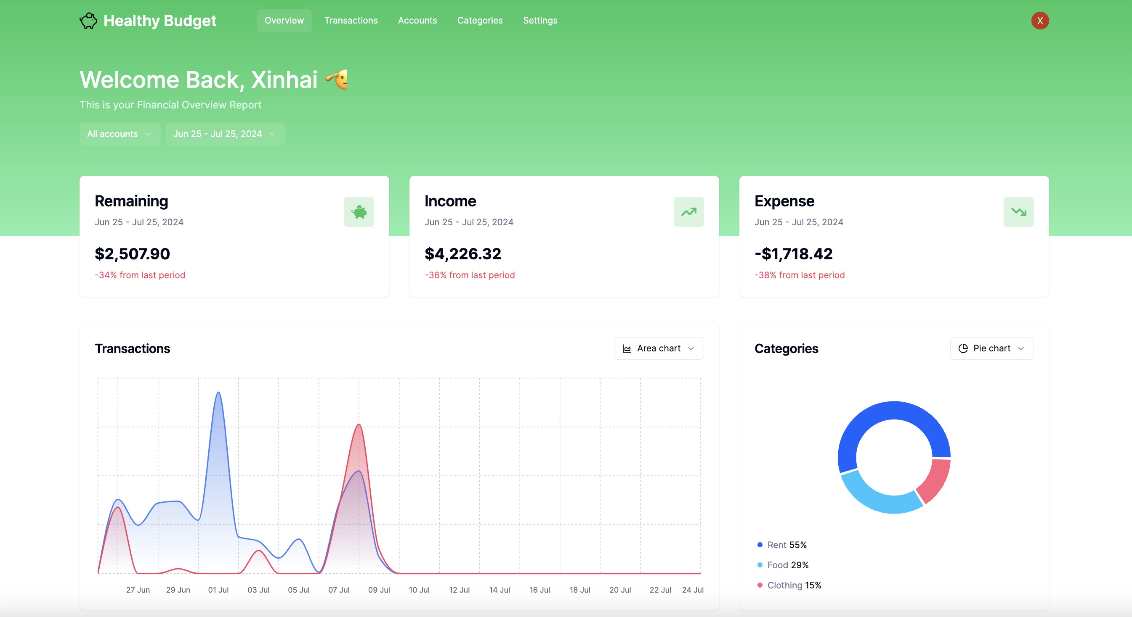Open the Jun 25 - Jul 25 date picker
The image size is (1132, 617).
(x=225, y=134)
